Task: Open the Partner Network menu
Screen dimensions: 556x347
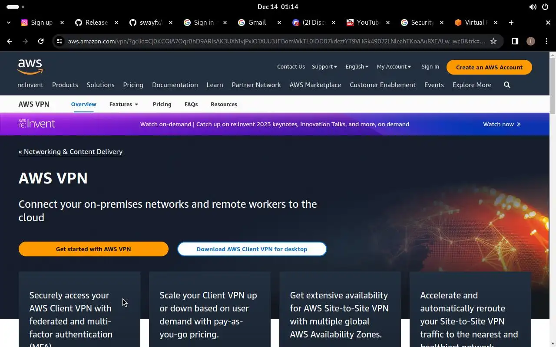Action: pos(256,85)
